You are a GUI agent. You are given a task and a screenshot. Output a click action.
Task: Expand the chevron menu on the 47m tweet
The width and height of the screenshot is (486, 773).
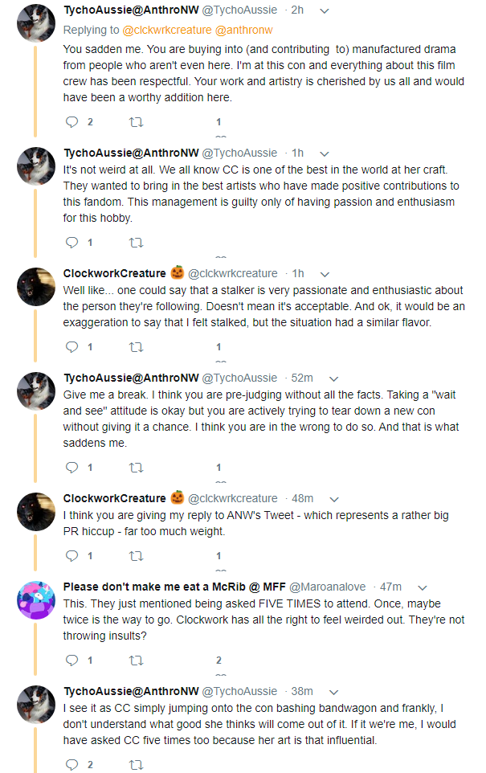(x=423, y=587)
